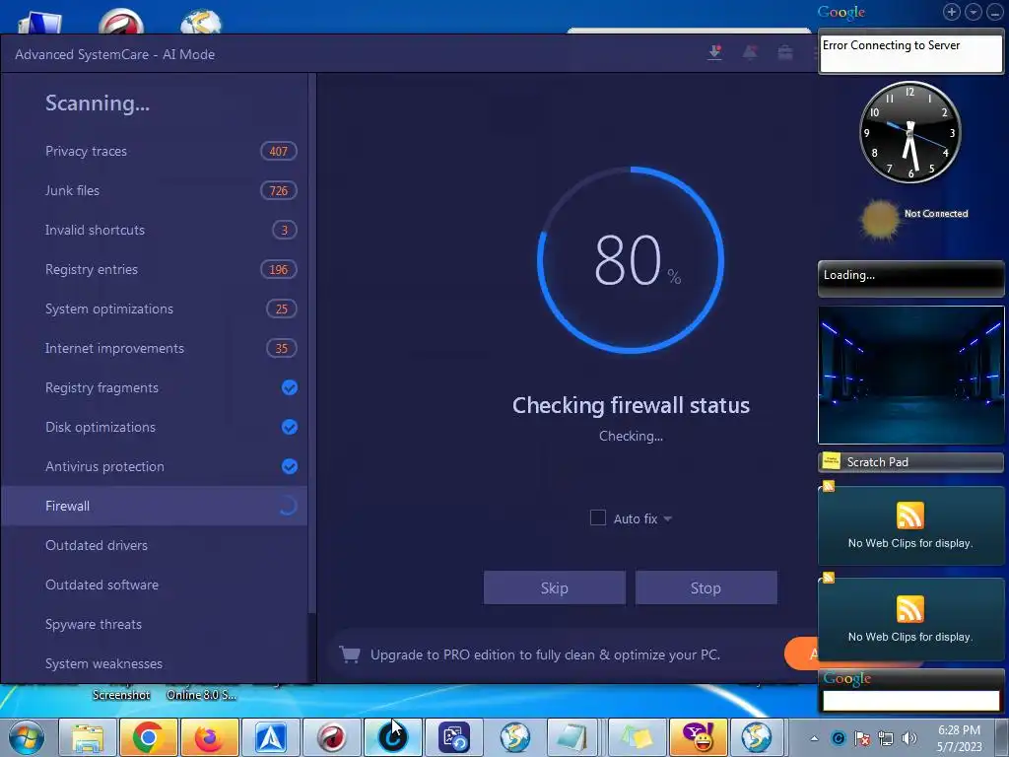Viewport: 1009px width, 757px height.
Task: Click the RSS icon in upper Web Clips gadget
Action: 909,515
